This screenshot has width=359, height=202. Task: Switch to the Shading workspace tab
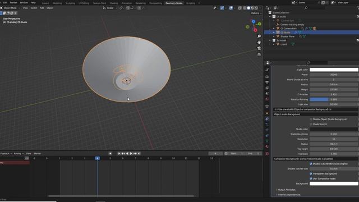(113, 3)
